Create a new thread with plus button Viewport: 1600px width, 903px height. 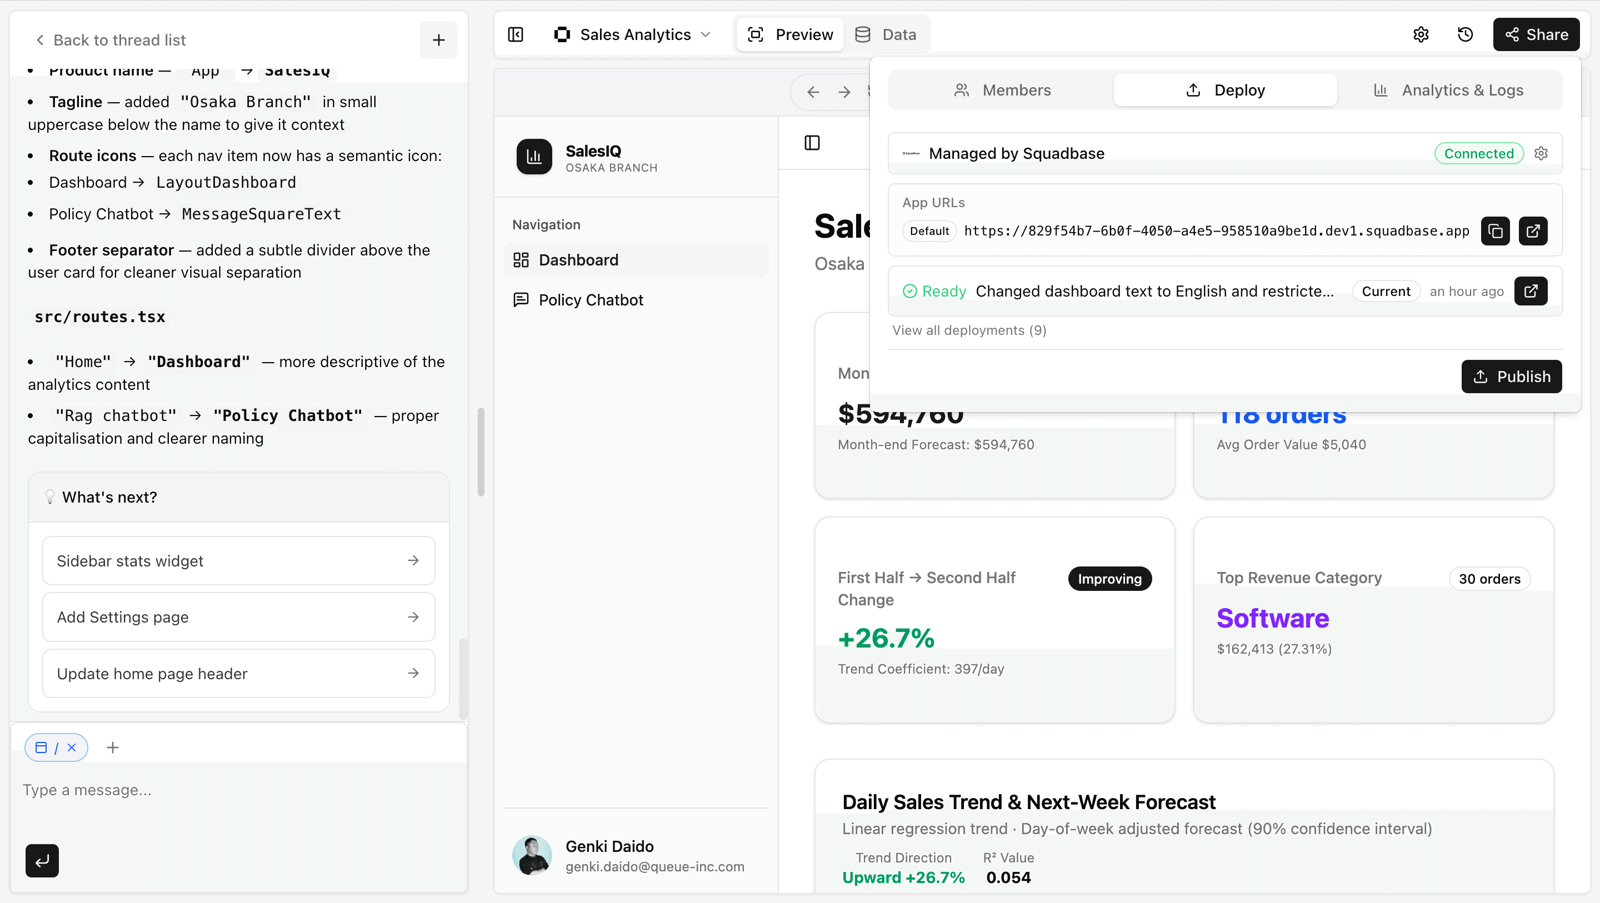(x=438, y=41)
